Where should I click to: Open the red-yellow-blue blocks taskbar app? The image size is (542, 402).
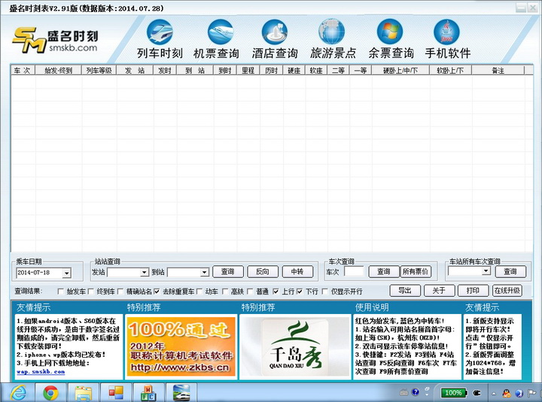[116, 393]
